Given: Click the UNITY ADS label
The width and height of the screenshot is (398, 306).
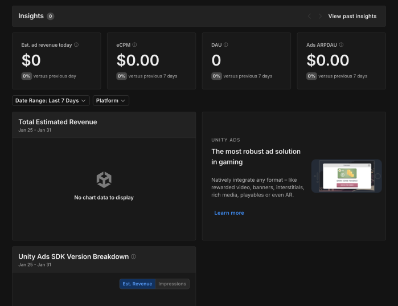Looking at the screenshot, I should pos(225,140).
